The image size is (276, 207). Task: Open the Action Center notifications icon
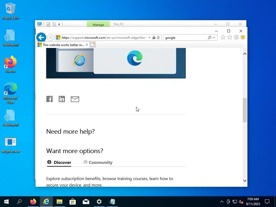pyautogui.click(x=267, y=202)
